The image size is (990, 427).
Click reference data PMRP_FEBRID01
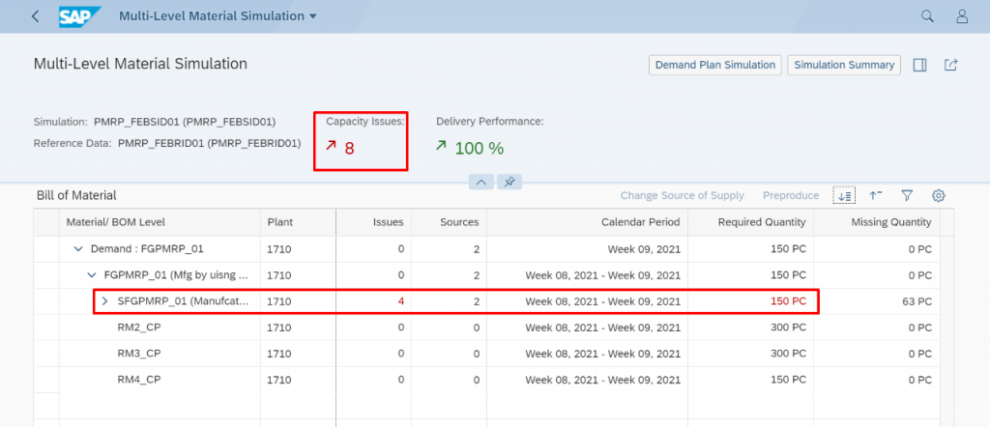209,143
